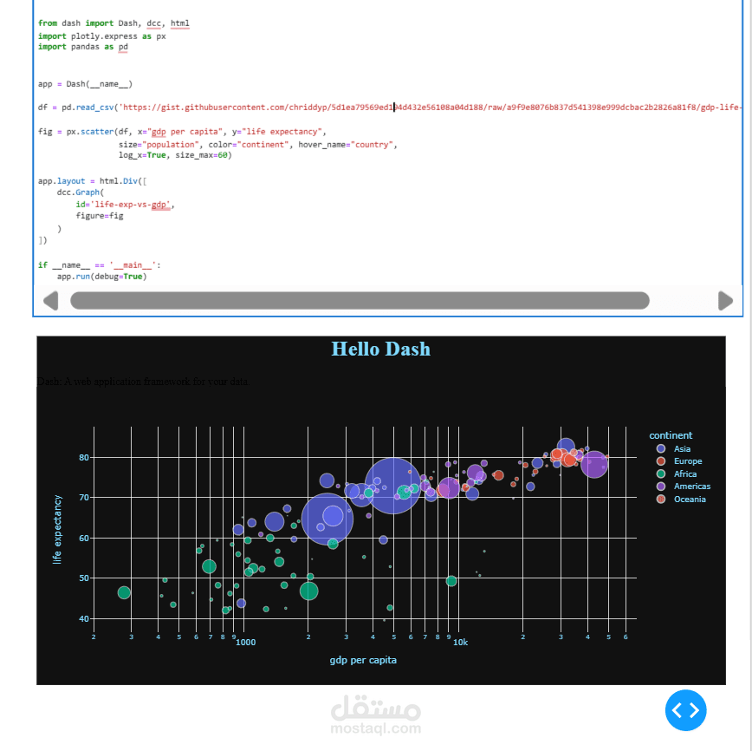Image resolution: width=752 pixels, height=751 pixels.
Task: Click the large purple bubble at far right
Action: point(594,464)
